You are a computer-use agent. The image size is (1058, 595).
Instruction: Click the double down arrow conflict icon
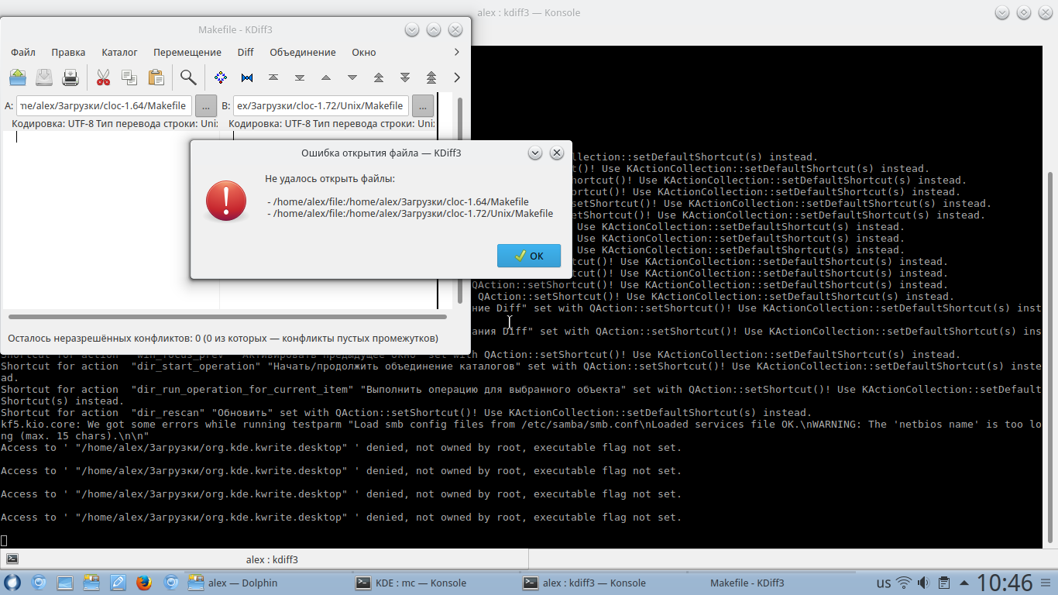[x=405, y=77]
